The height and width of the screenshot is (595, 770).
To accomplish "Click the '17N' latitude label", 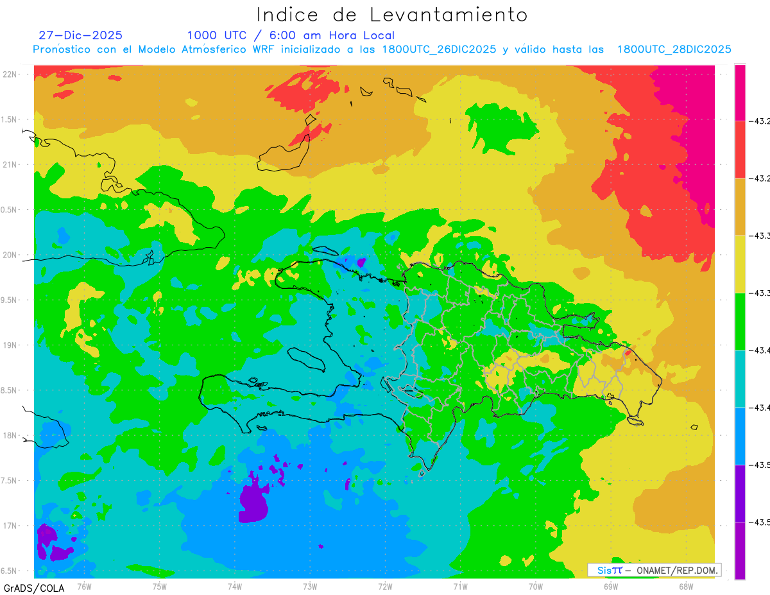I will coord(11,526).
